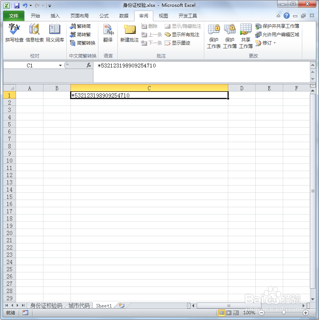Open Excel help question mark

(287, 16)
